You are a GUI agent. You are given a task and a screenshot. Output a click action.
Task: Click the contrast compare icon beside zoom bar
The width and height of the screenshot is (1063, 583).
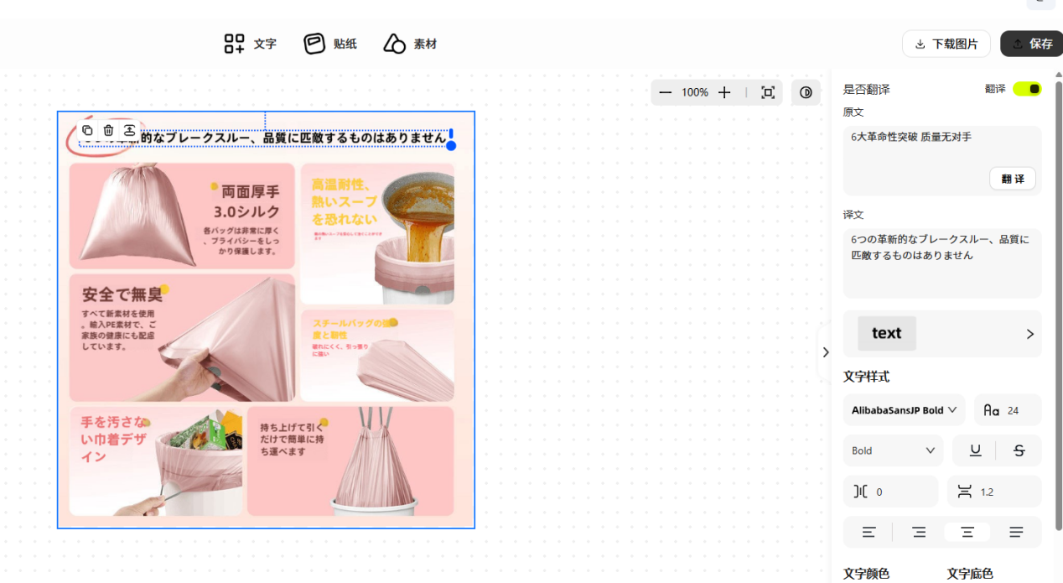(806, 92)
